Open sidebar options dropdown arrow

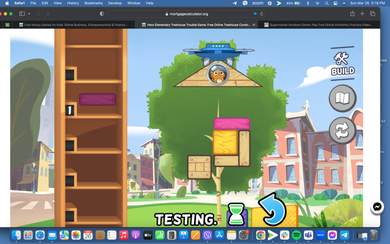point(29,14)
